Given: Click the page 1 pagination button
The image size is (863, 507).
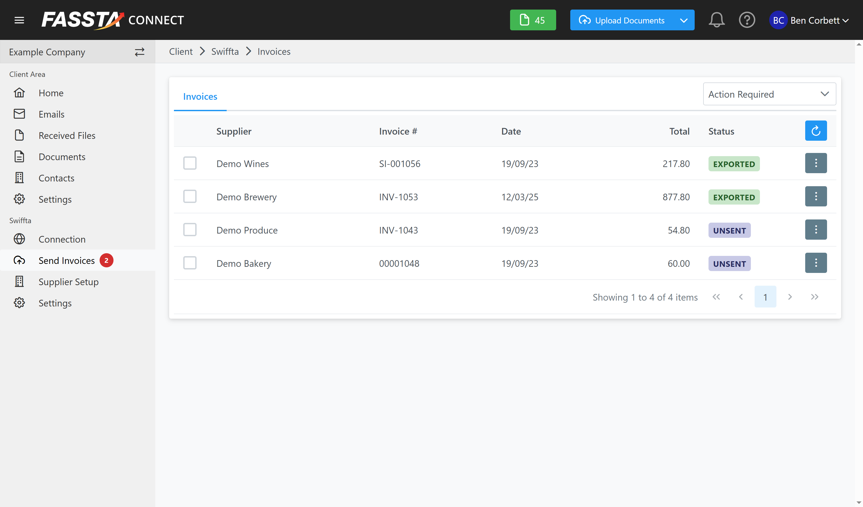Looking at the screenshot, I should (765, 297).
